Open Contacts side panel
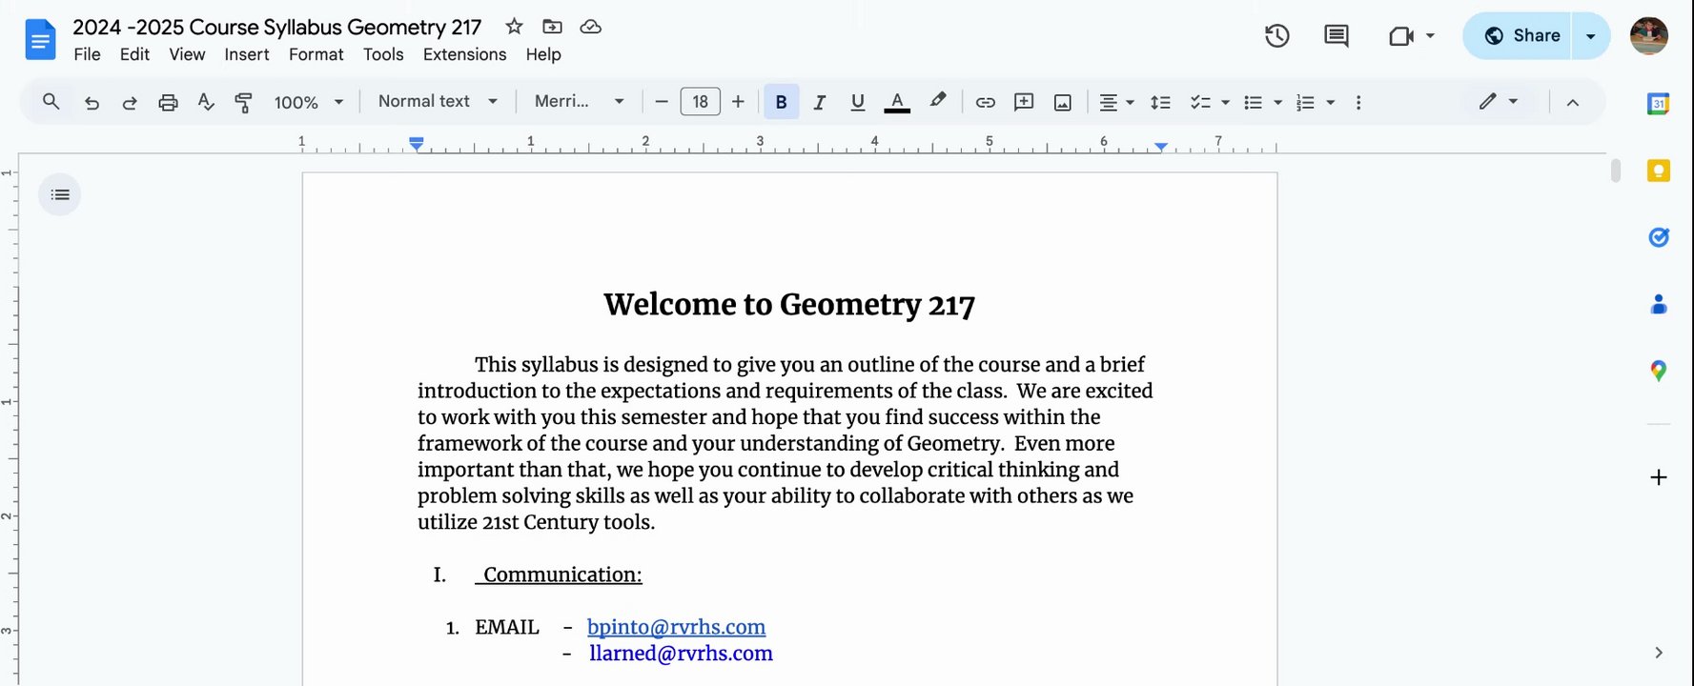Viewport: 1694px width, 686px height. pyautogui.click(x=1659, y=304)
